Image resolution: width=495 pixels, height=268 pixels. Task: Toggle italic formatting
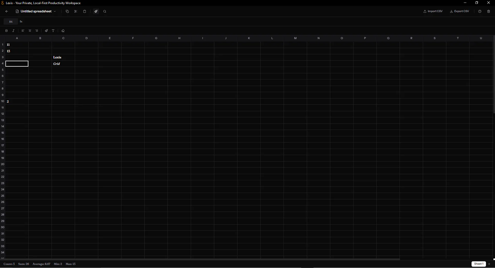click(13, 31)
